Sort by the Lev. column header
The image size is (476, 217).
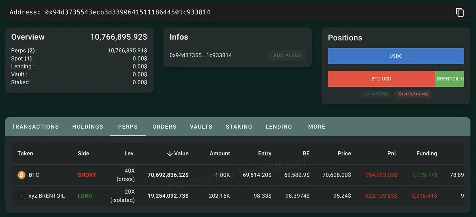tap(129, 153)
